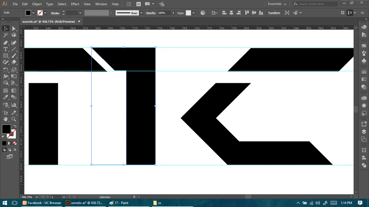Choose the Column Graph tool

(14, 105)
